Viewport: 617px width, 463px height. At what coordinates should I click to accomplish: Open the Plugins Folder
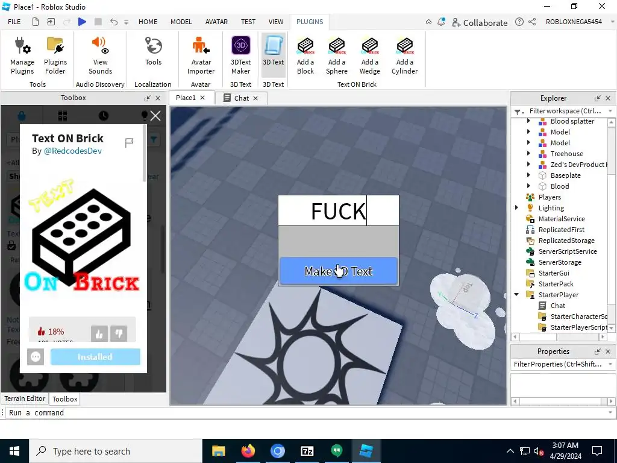(55, 56)
